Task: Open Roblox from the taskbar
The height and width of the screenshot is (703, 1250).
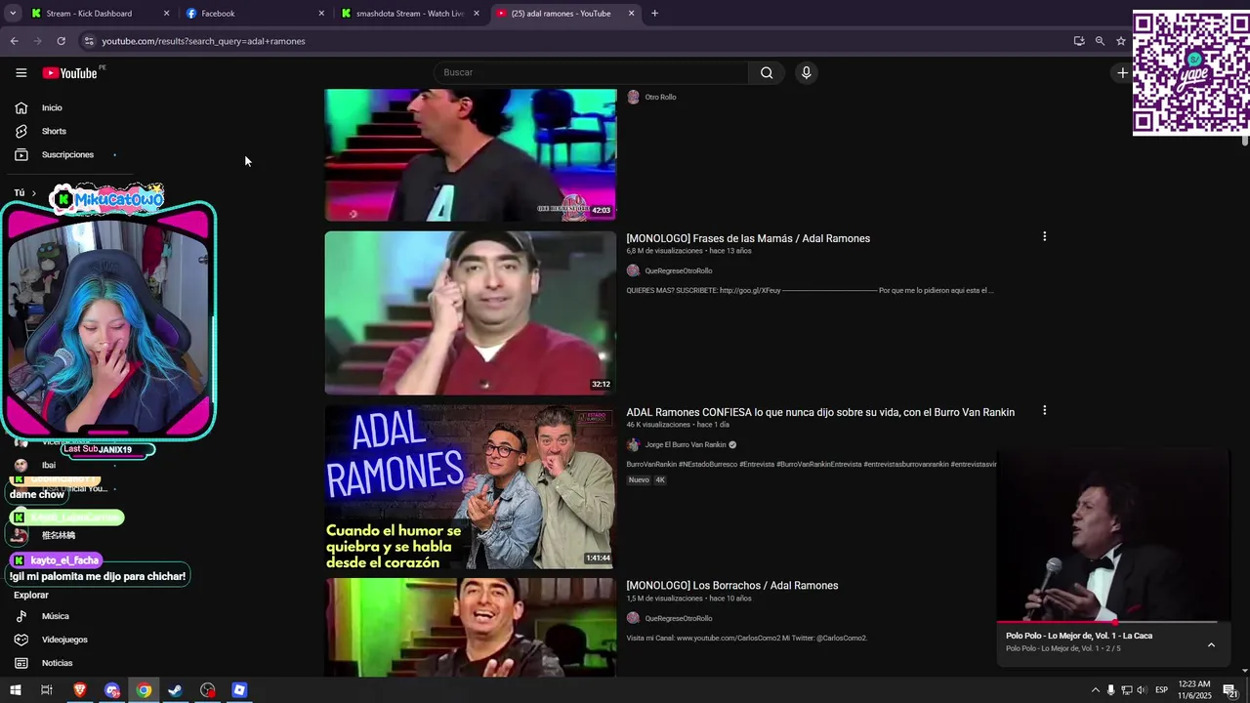Action: point(239,690)
